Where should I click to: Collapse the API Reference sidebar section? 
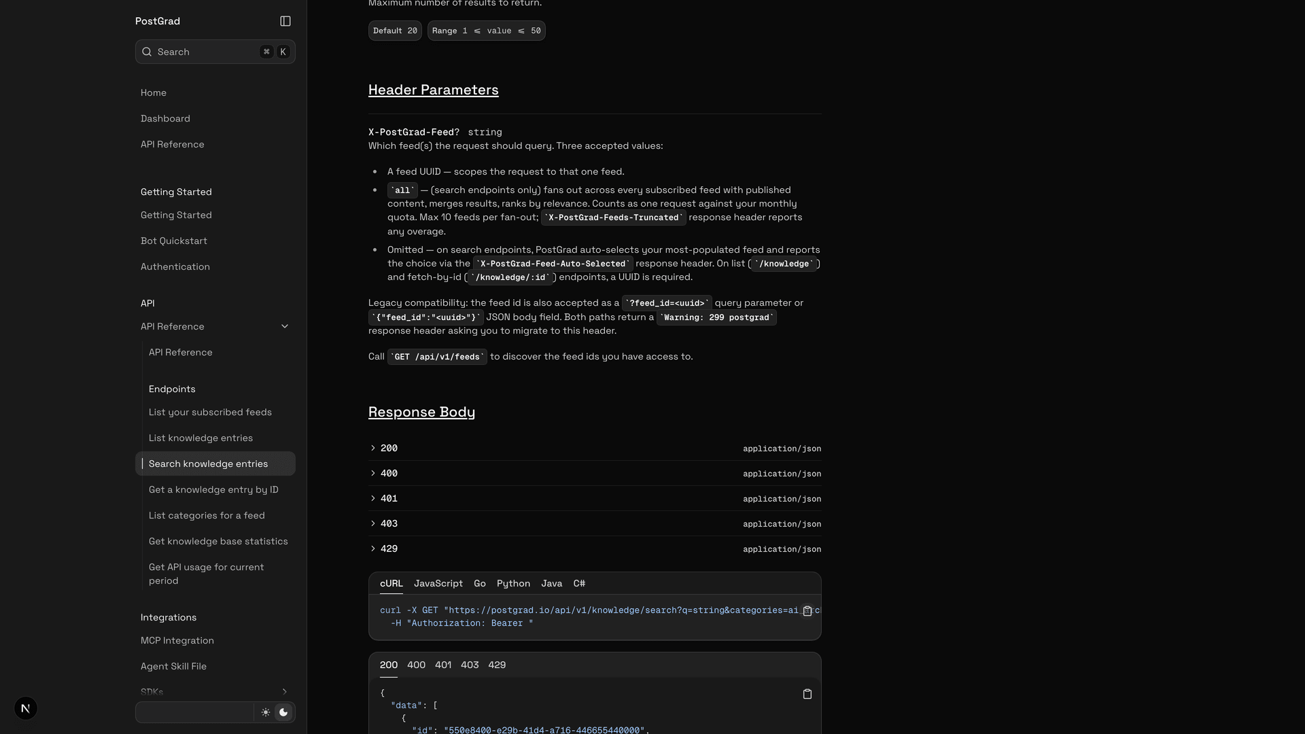point(285,326)
